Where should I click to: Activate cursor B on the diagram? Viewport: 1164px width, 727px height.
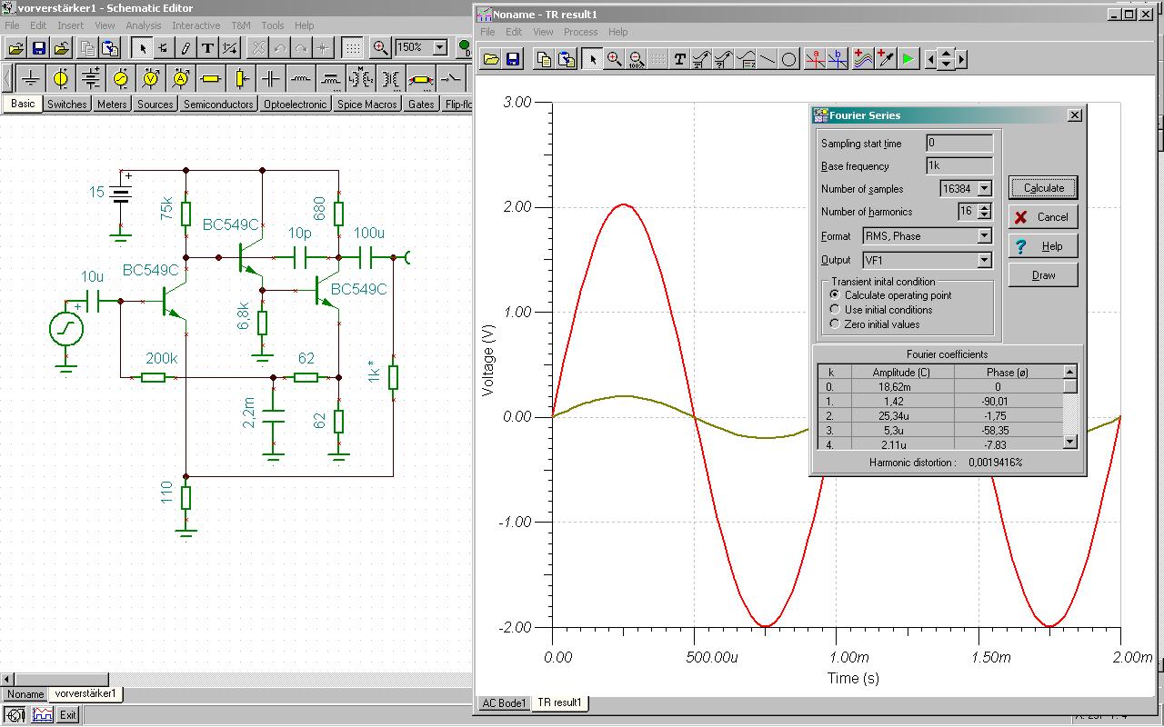tap(838, 60)
